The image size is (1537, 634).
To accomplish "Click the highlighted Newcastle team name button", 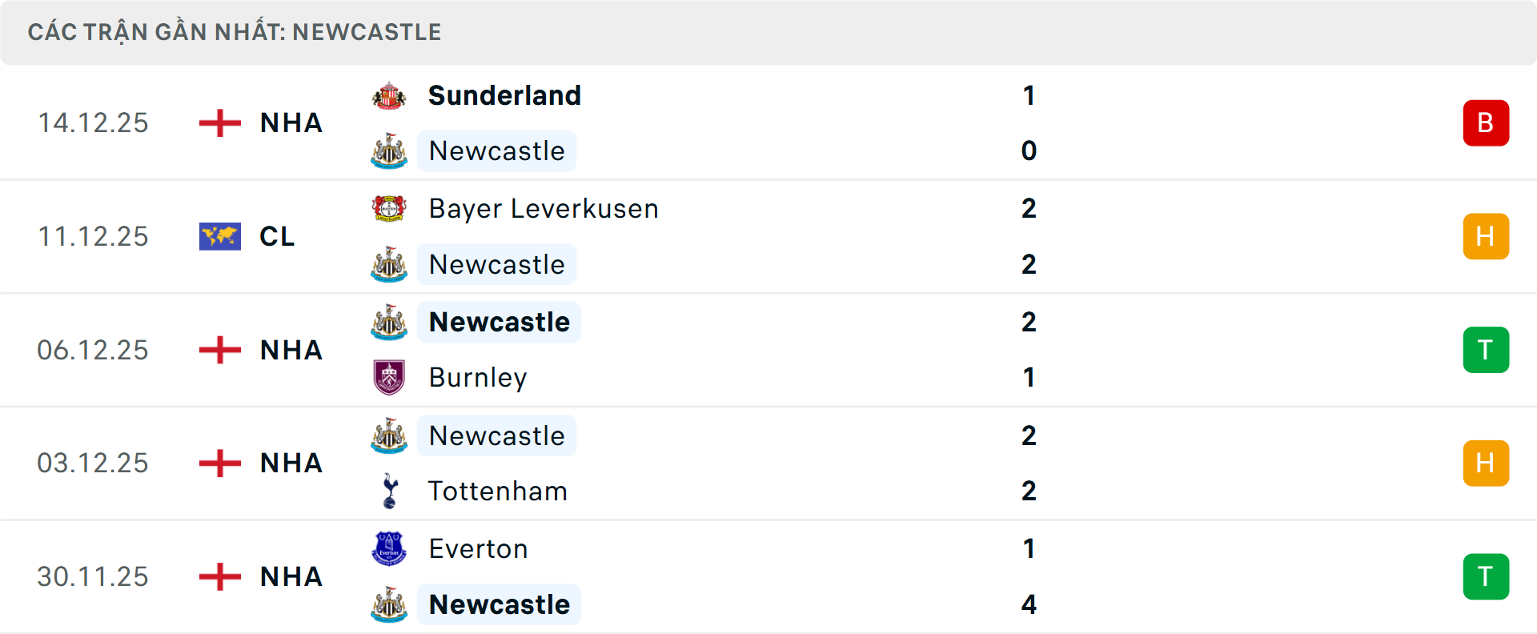I will (x=499, y=322).
